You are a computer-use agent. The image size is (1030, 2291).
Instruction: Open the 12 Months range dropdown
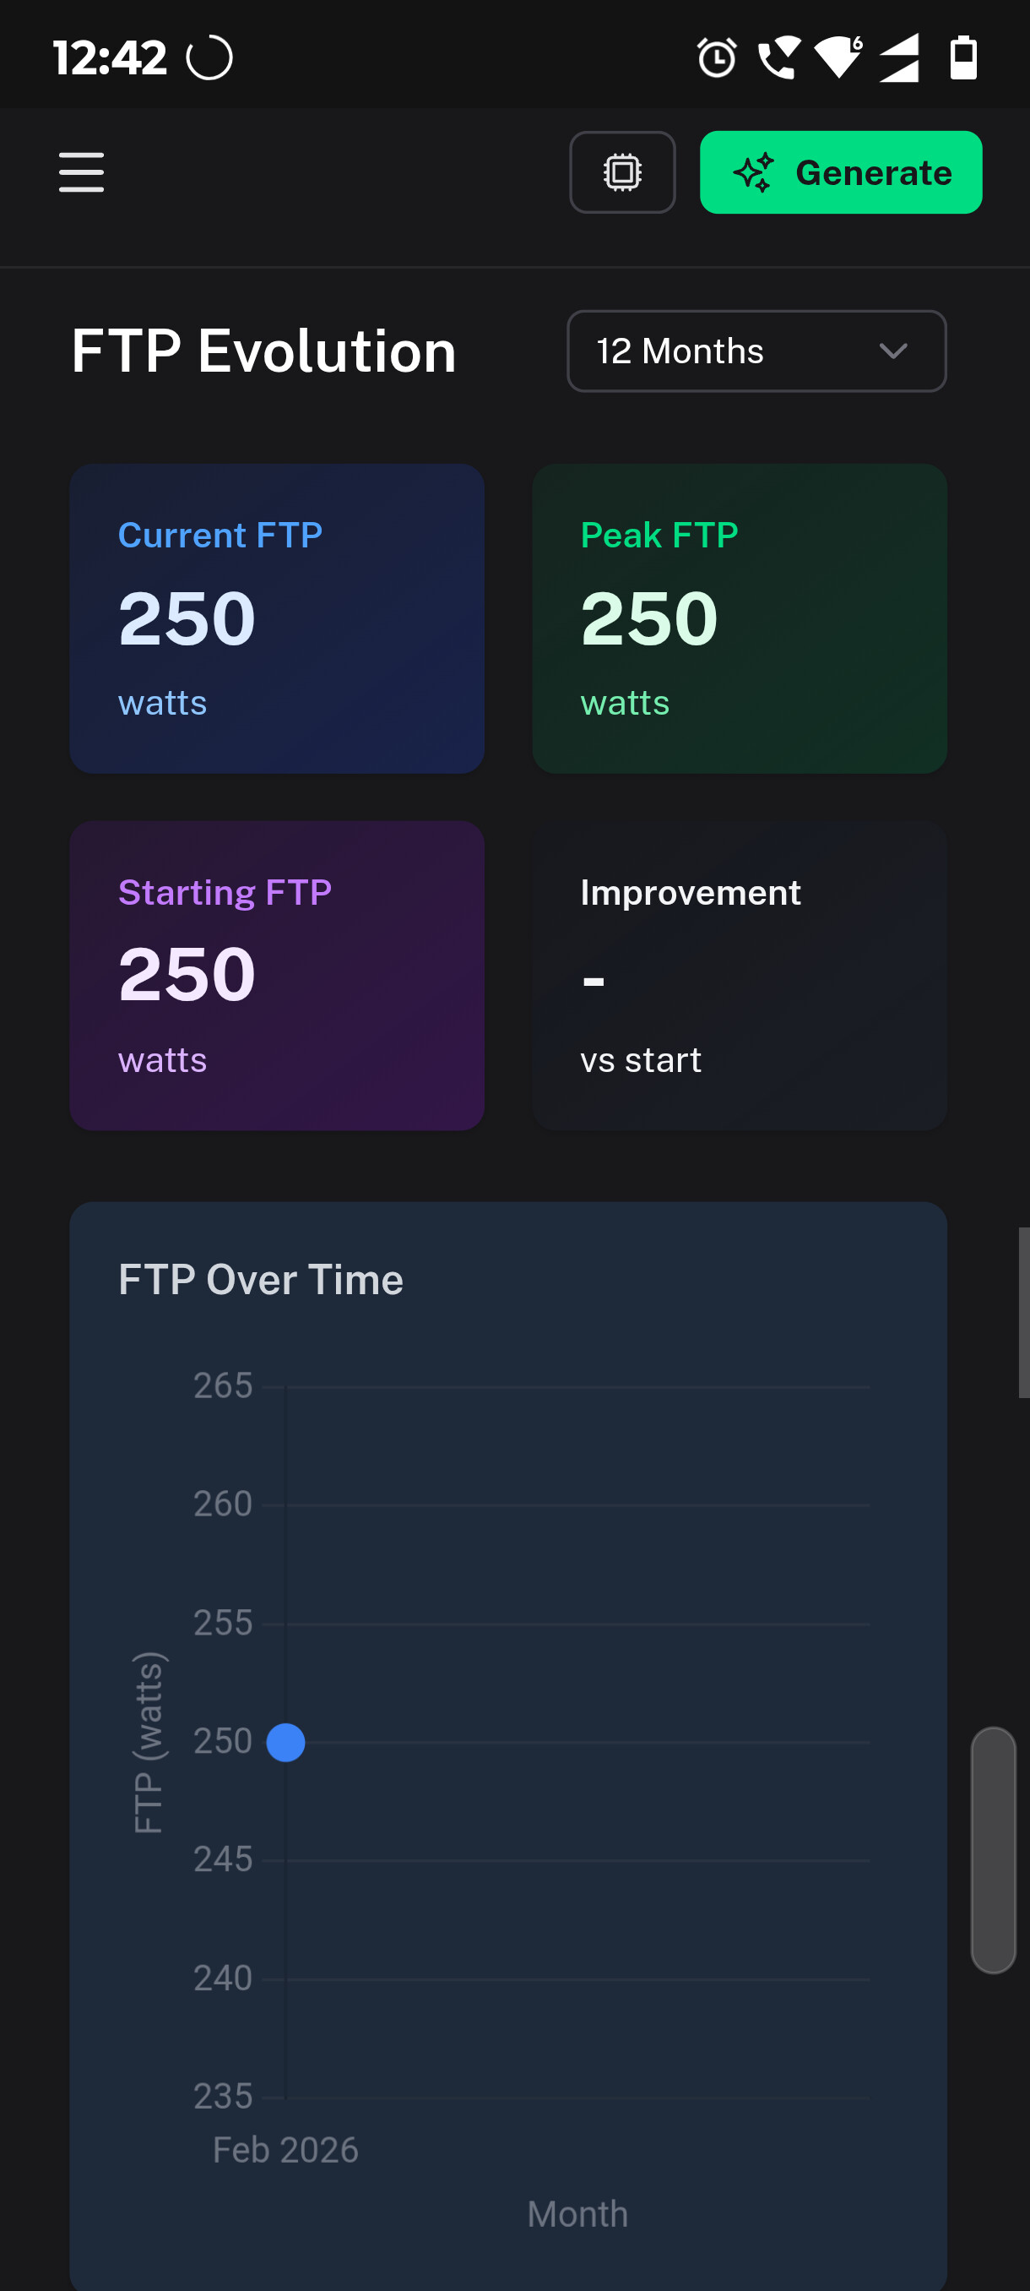point(756,351)
